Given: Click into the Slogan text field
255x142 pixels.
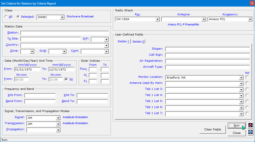Looking at the screenshot, I should pyautogui.click(x=207, y=49).
